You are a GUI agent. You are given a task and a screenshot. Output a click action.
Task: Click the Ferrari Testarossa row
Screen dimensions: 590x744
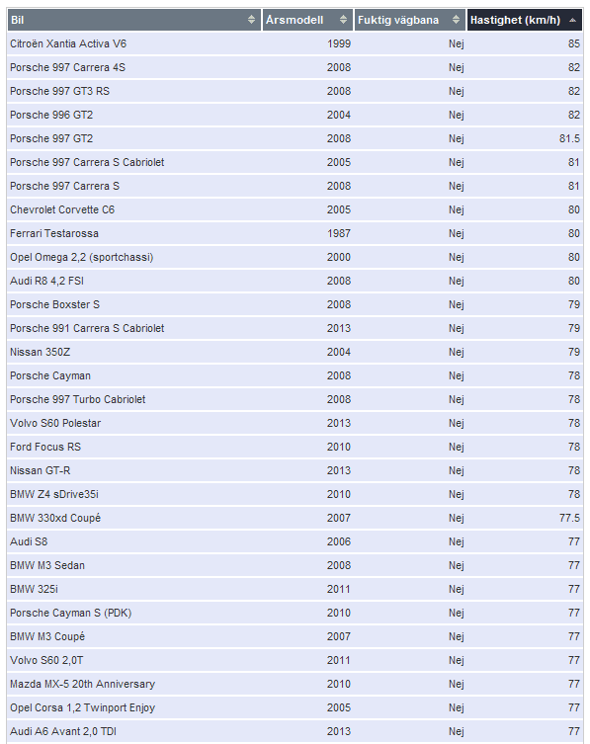pyautogui.click(x=295, y=233)
